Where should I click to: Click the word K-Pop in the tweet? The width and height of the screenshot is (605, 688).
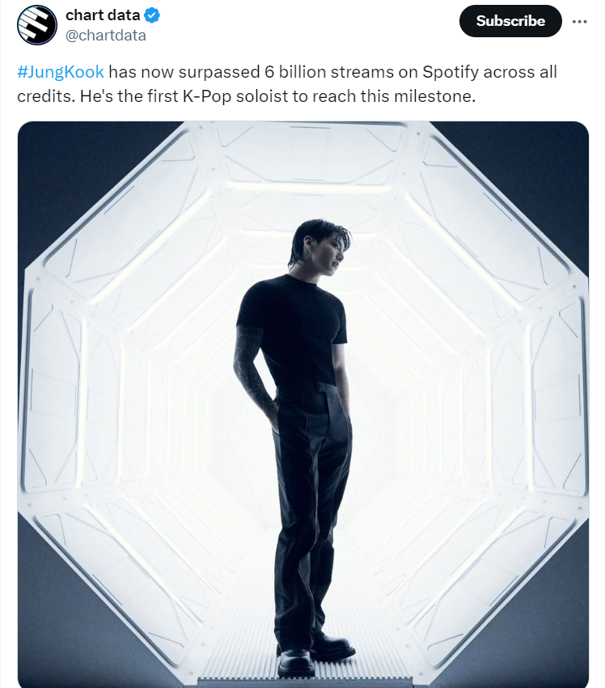point(206,96)
